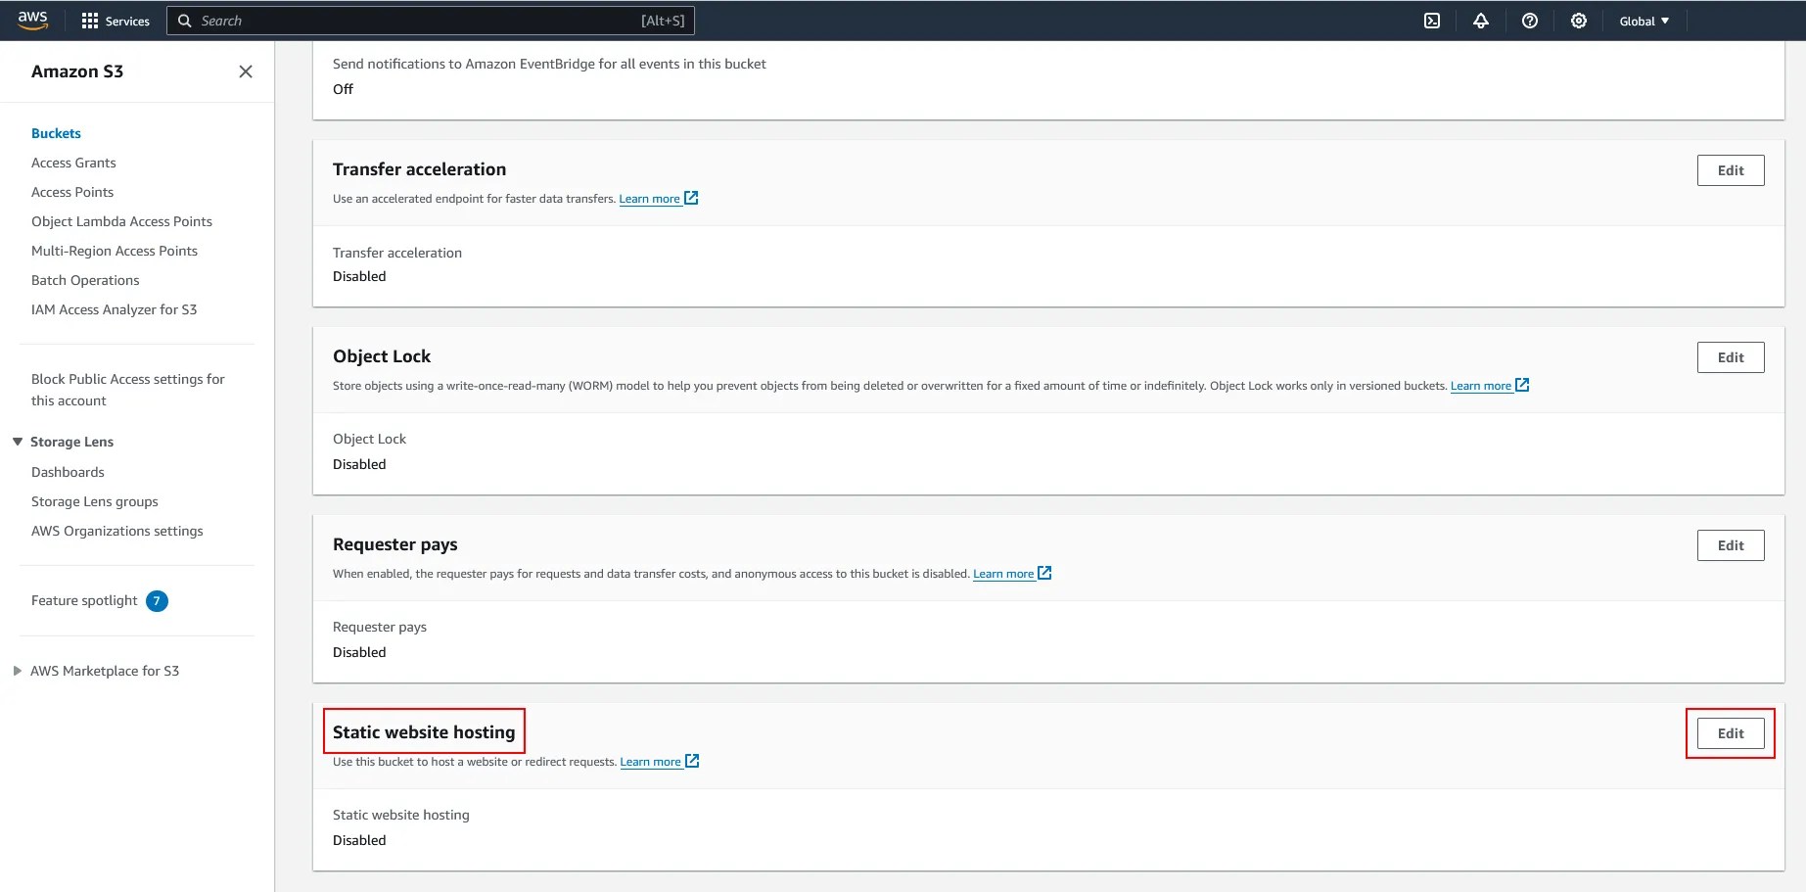
Task: Open IAM Access Analyzer for S3
Action: pos(115,309)
